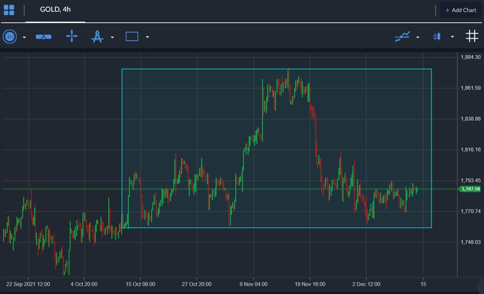
Task: Toggle the chart grid lines
Action: 472,36
